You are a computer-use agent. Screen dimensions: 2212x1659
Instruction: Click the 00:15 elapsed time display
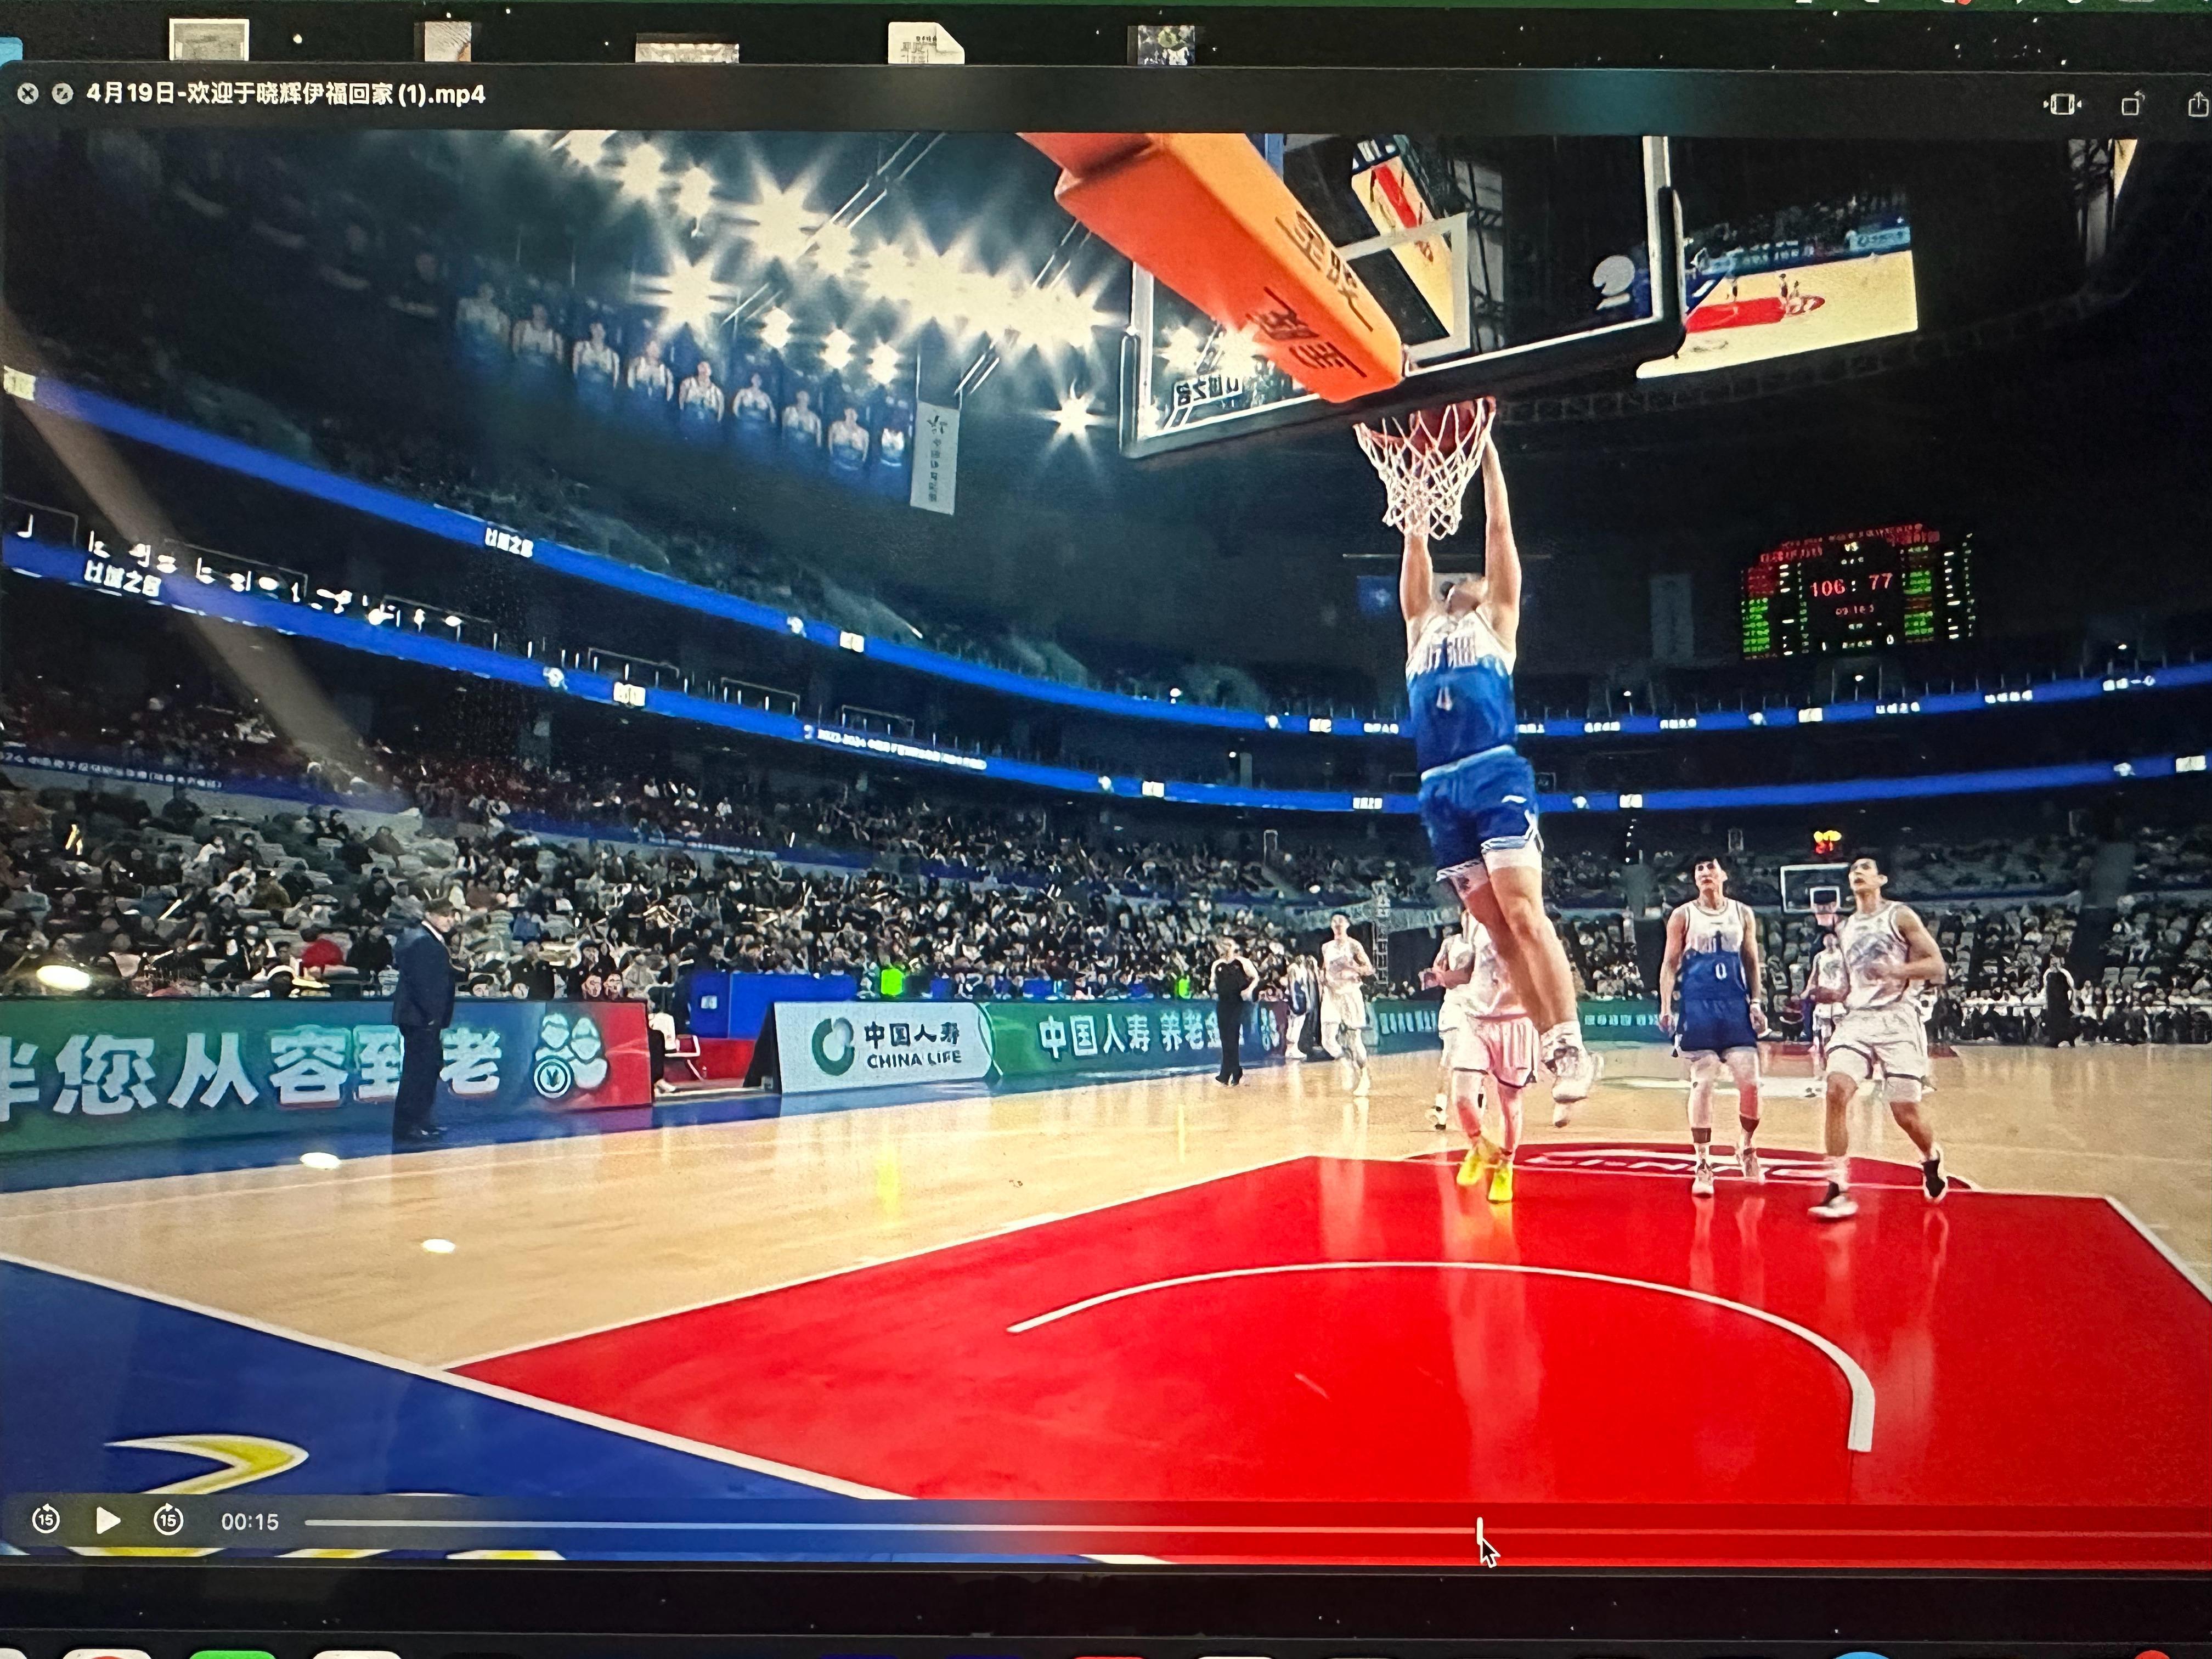tap(250, 1521)
